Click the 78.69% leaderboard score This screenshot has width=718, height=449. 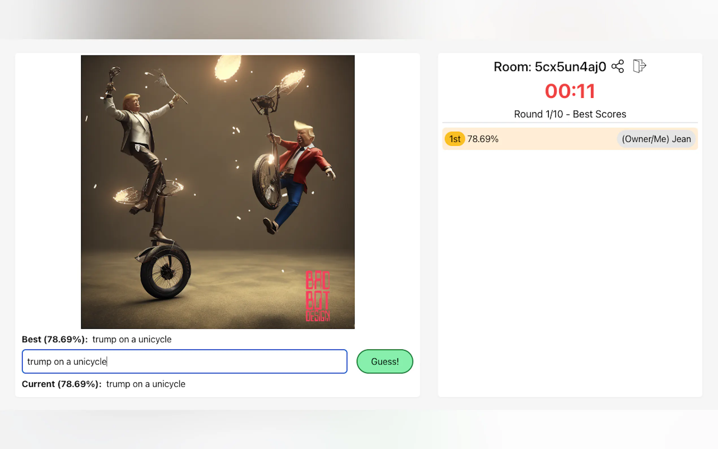click(483, 139)
